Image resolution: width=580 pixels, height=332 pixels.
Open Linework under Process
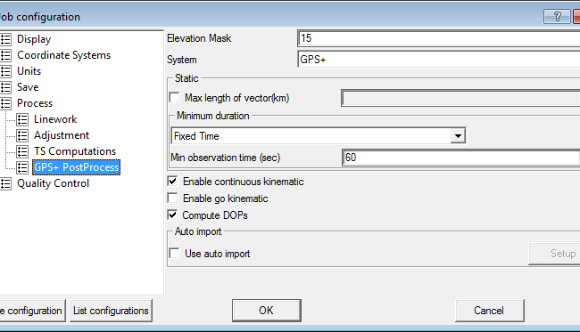coord(55,119)
